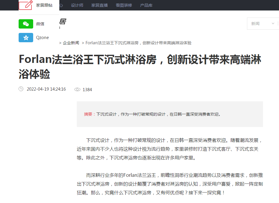
Task: Click the 摘要 summary box
Action: [170, 114]
